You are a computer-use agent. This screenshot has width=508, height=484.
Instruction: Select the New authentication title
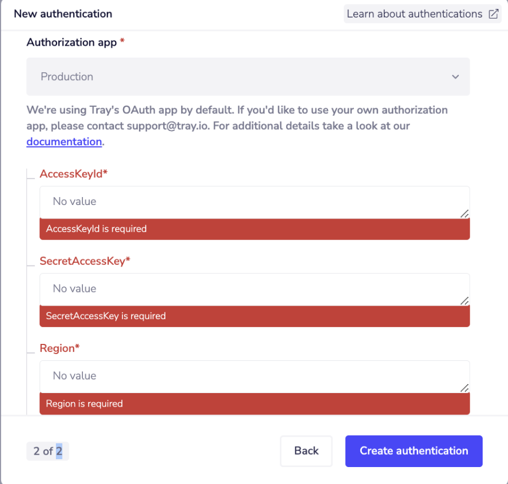click(x=63, y=14)
